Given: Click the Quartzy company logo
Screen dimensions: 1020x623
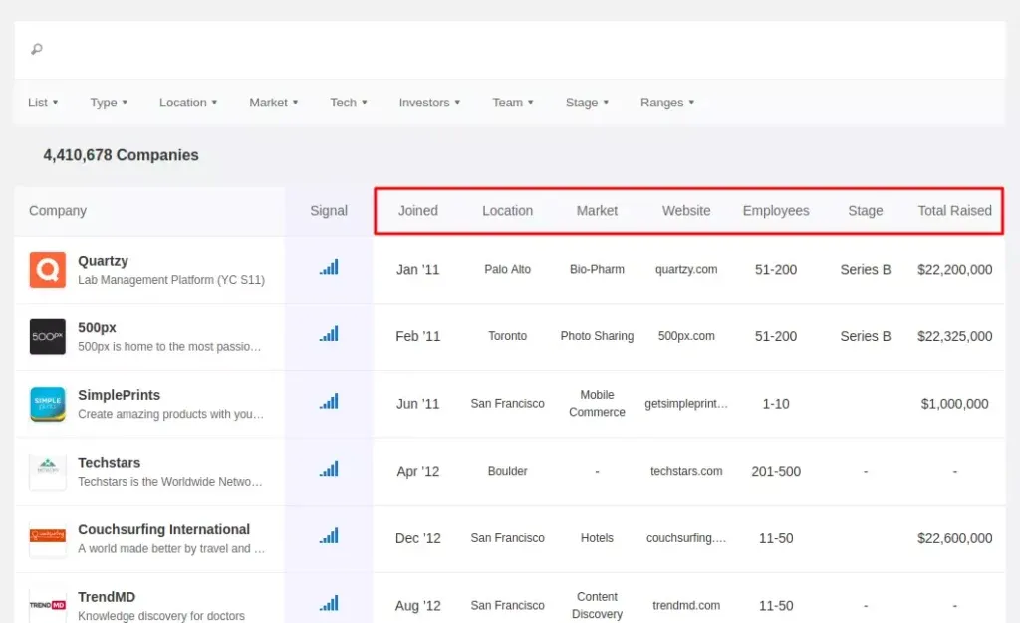Looking at the screenshot, I should 47,269.
